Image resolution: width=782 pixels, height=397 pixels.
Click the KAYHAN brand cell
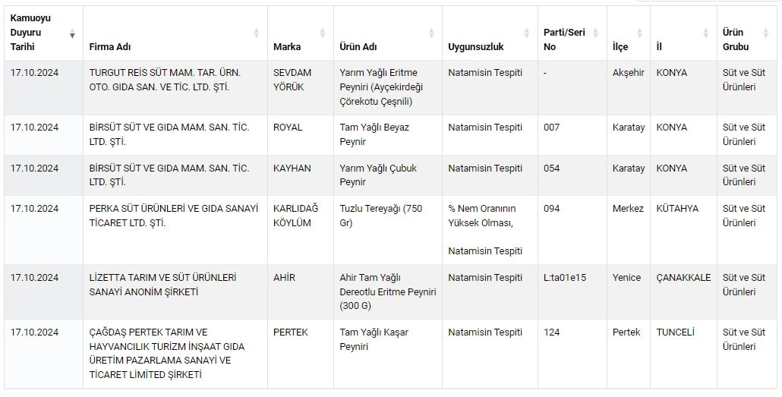(x=292, y=169)
